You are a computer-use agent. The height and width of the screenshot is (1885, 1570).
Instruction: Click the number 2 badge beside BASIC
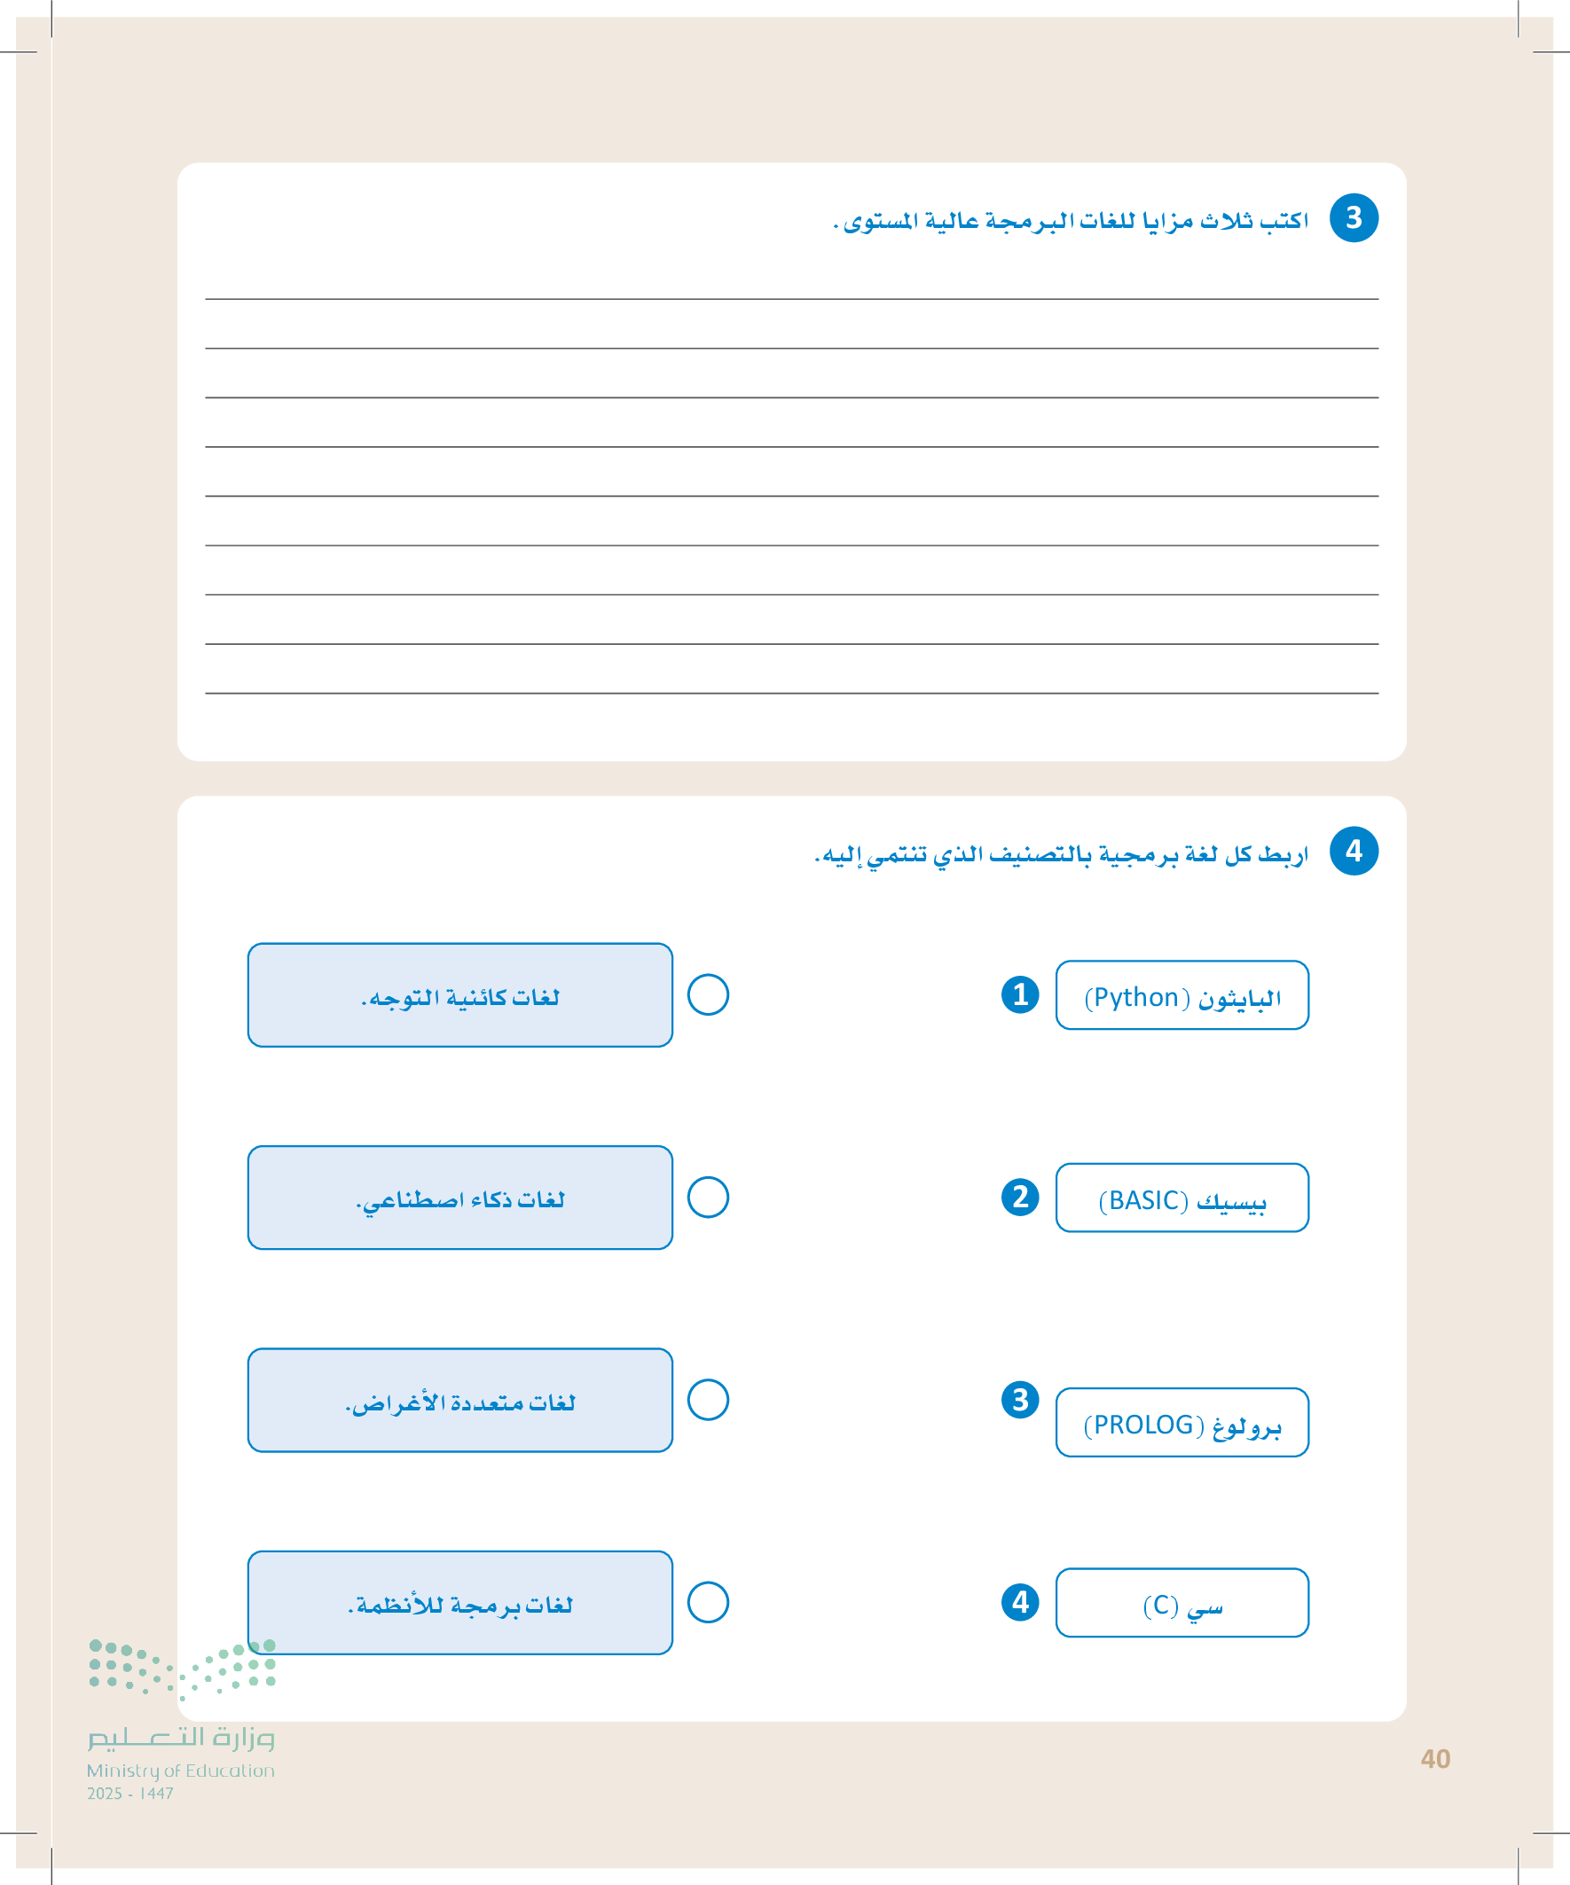click(1020, 1197)
